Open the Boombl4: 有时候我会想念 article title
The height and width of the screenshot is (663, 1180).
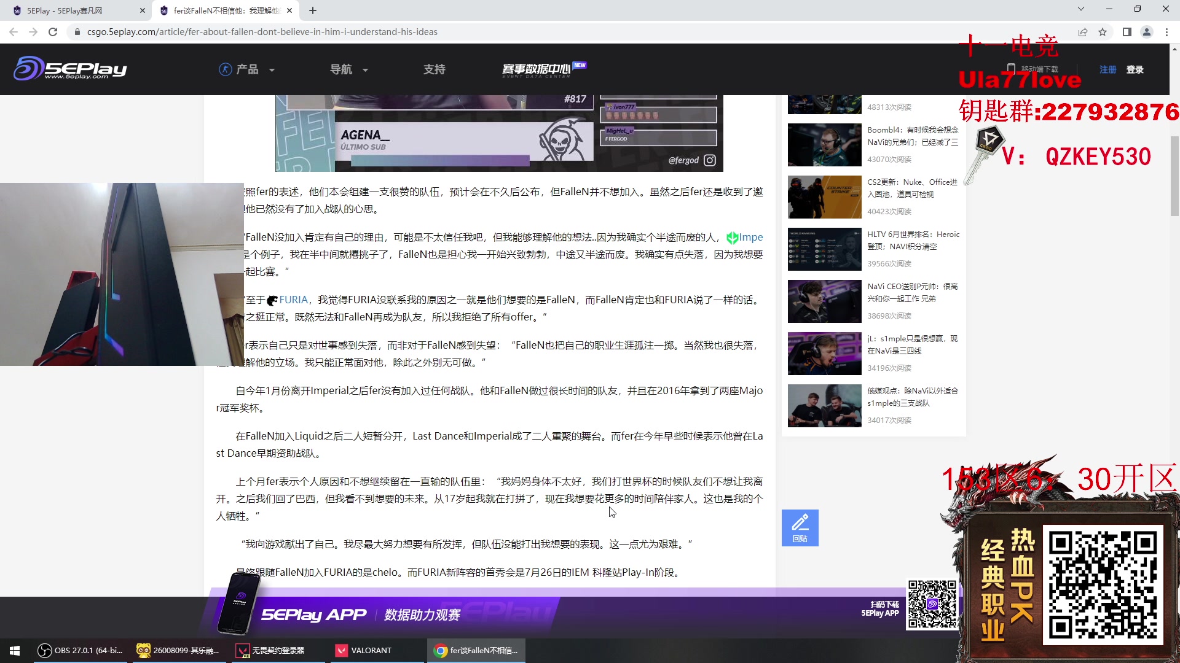click(x=913, y=136)
